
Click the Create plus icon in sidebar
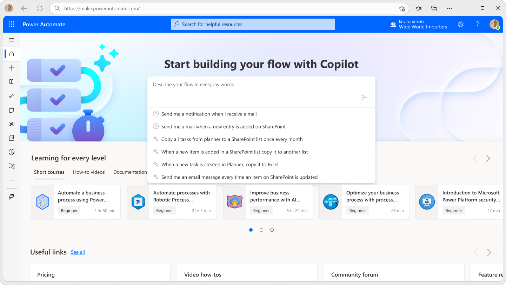pyautogui.click(x=12, y=68)
